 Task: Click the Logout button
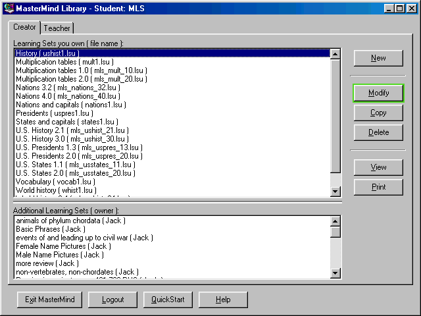point(112,300)
